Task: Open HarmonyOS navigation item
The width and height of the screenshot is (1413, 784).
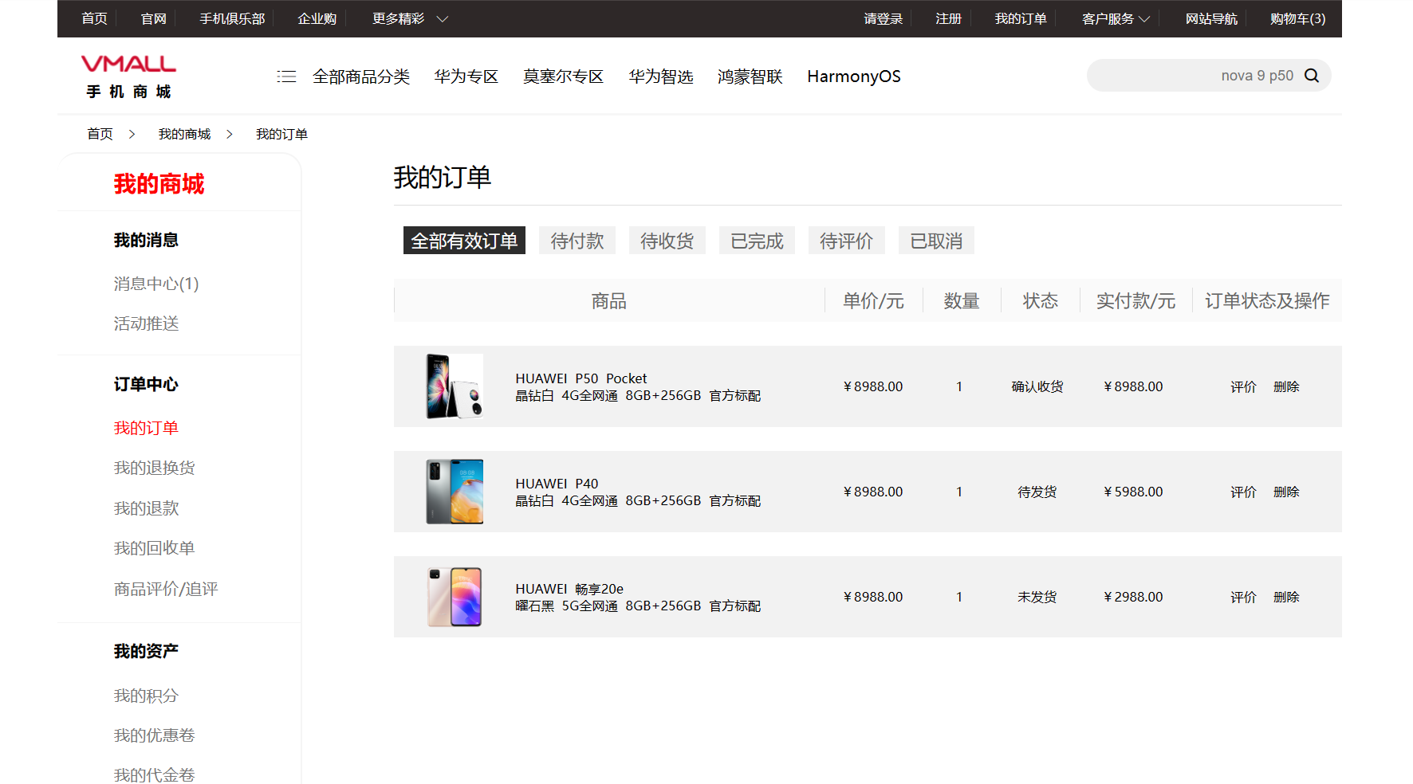Action: tap(853, 76)
